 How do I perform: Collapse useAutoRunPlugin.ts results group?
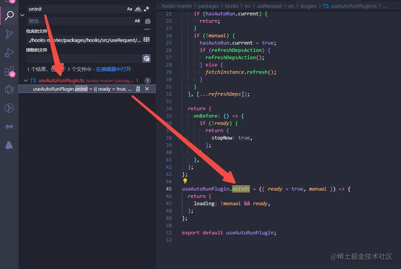pos(26,81)
